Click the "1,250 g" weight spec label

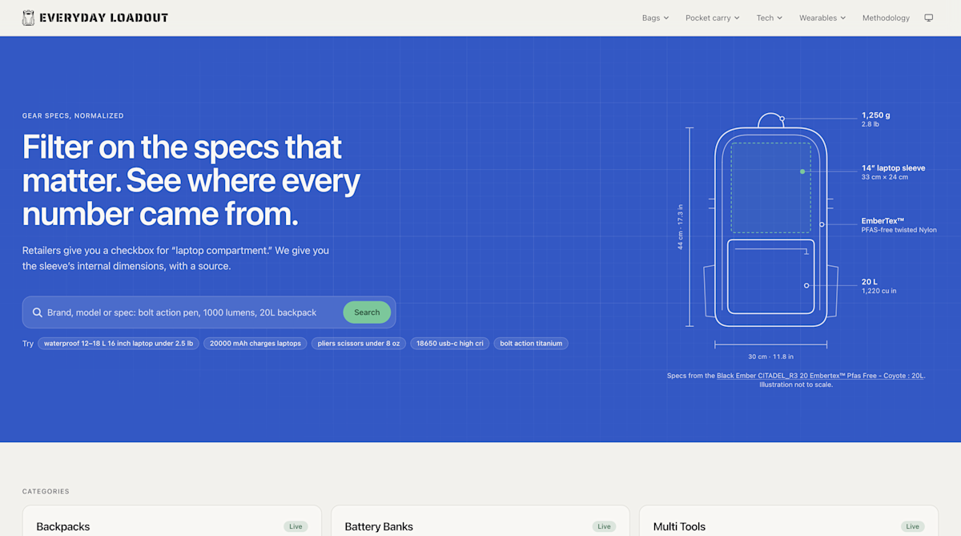(875, 115)
